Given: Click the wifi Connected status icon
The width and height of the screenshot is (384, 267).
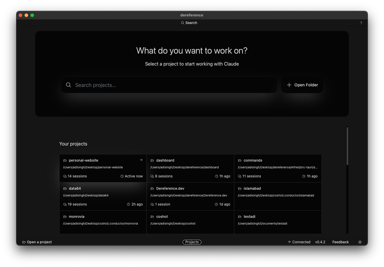Looking at the screenshot, I should pos(289,242).
